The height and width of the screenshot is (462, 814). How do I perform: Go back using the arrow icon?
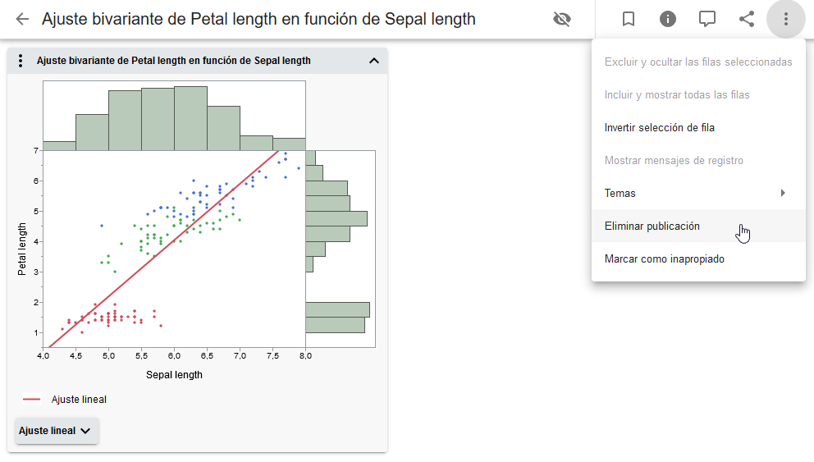click(22, 19)
